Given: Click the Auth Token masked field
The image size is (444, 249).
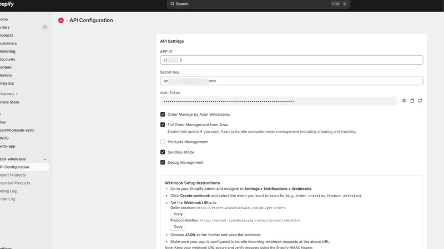Looking at the screenshot, I should (279, 101).
